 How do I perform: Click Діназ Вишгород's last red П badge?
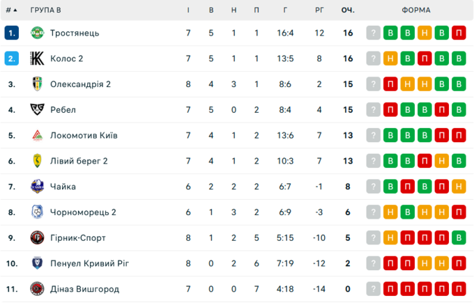(458, 289)
